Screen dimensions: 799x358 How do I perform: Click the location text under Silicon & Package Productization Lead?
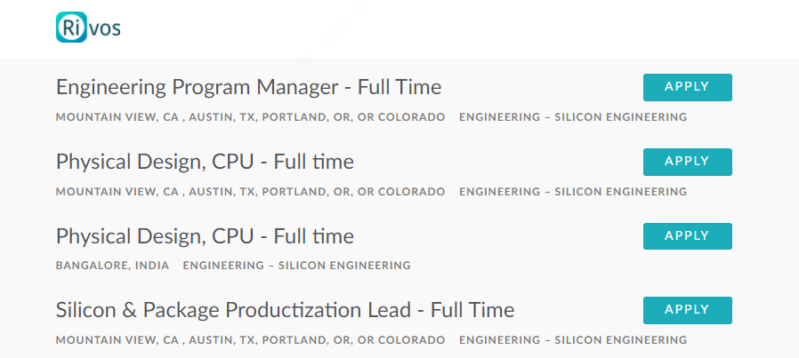(x=250, y=339)
